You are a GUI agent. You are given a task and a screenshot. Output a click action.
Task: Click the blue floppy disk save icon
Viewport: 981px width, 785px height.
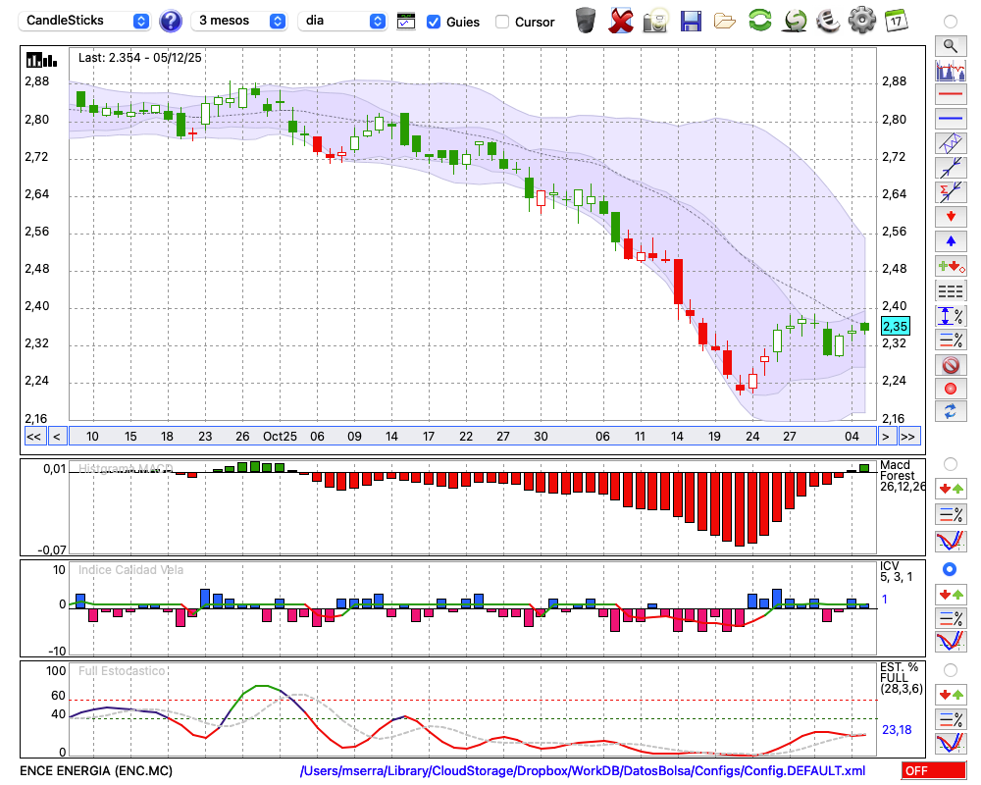pos(691,21)
